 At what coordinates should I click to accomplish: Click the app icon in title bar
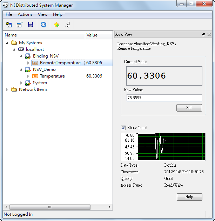[x=6, y=5]
